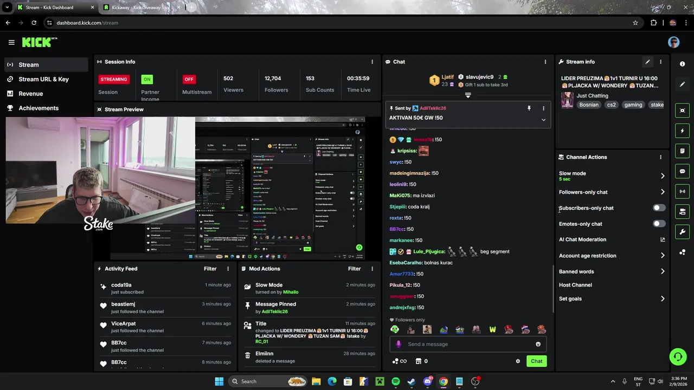Open Chat panel options menu
Viewport: 694px width, 390px height.
pos(545,62)
